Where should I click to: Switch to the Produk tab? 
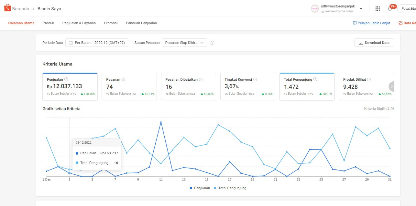coord(48,23)
